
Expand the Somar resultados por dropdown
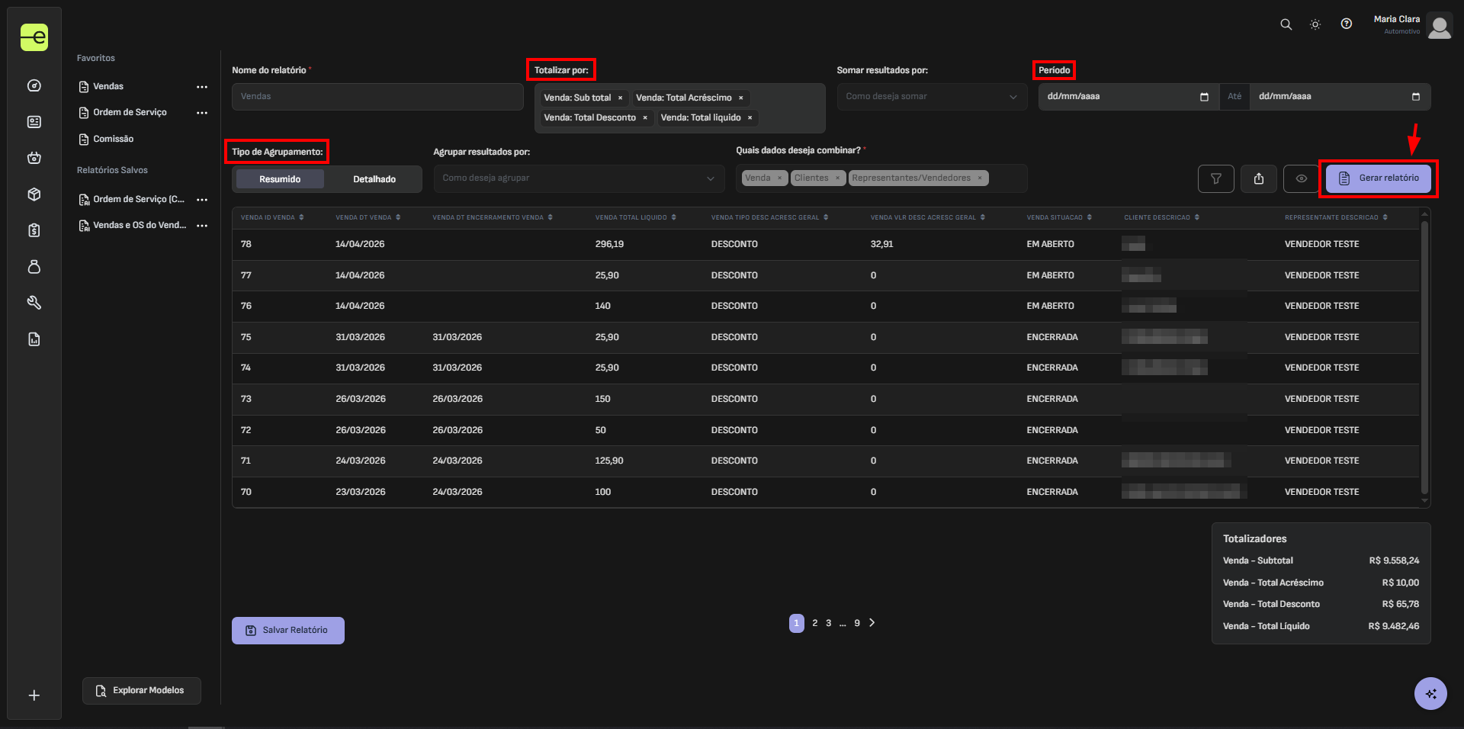click(x=931, y=97)
